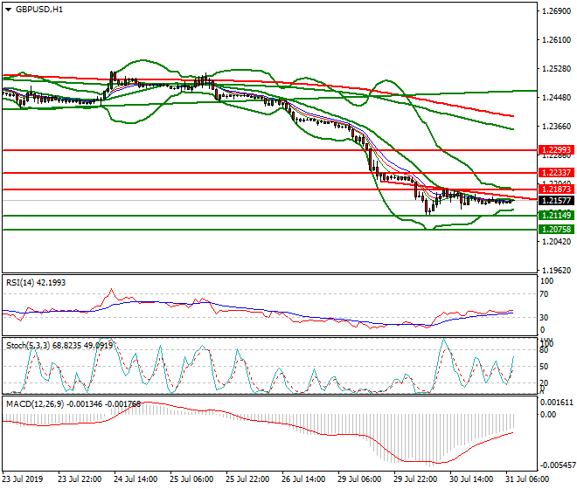The height and width of the screenshot is (489, 577).
Task: Click the 23 Jul 22:00 time label
Action: point(80,479)
